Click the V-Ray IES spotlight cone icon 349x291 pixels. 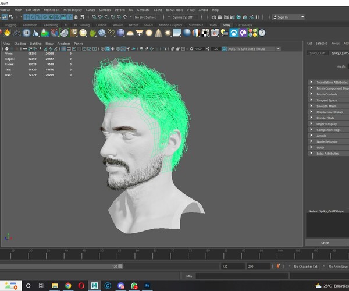click(x=158, y=33)
